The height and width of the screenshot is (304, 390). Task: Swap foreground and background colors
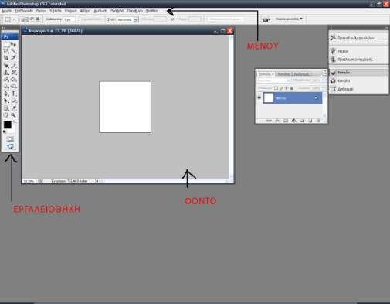[x=14, y=121]
